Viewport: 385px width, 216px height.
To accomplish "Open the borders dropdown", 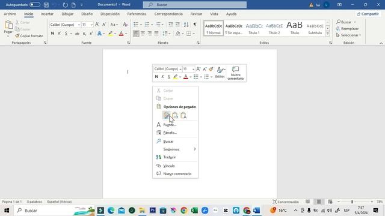I will (x=194, y=34).
